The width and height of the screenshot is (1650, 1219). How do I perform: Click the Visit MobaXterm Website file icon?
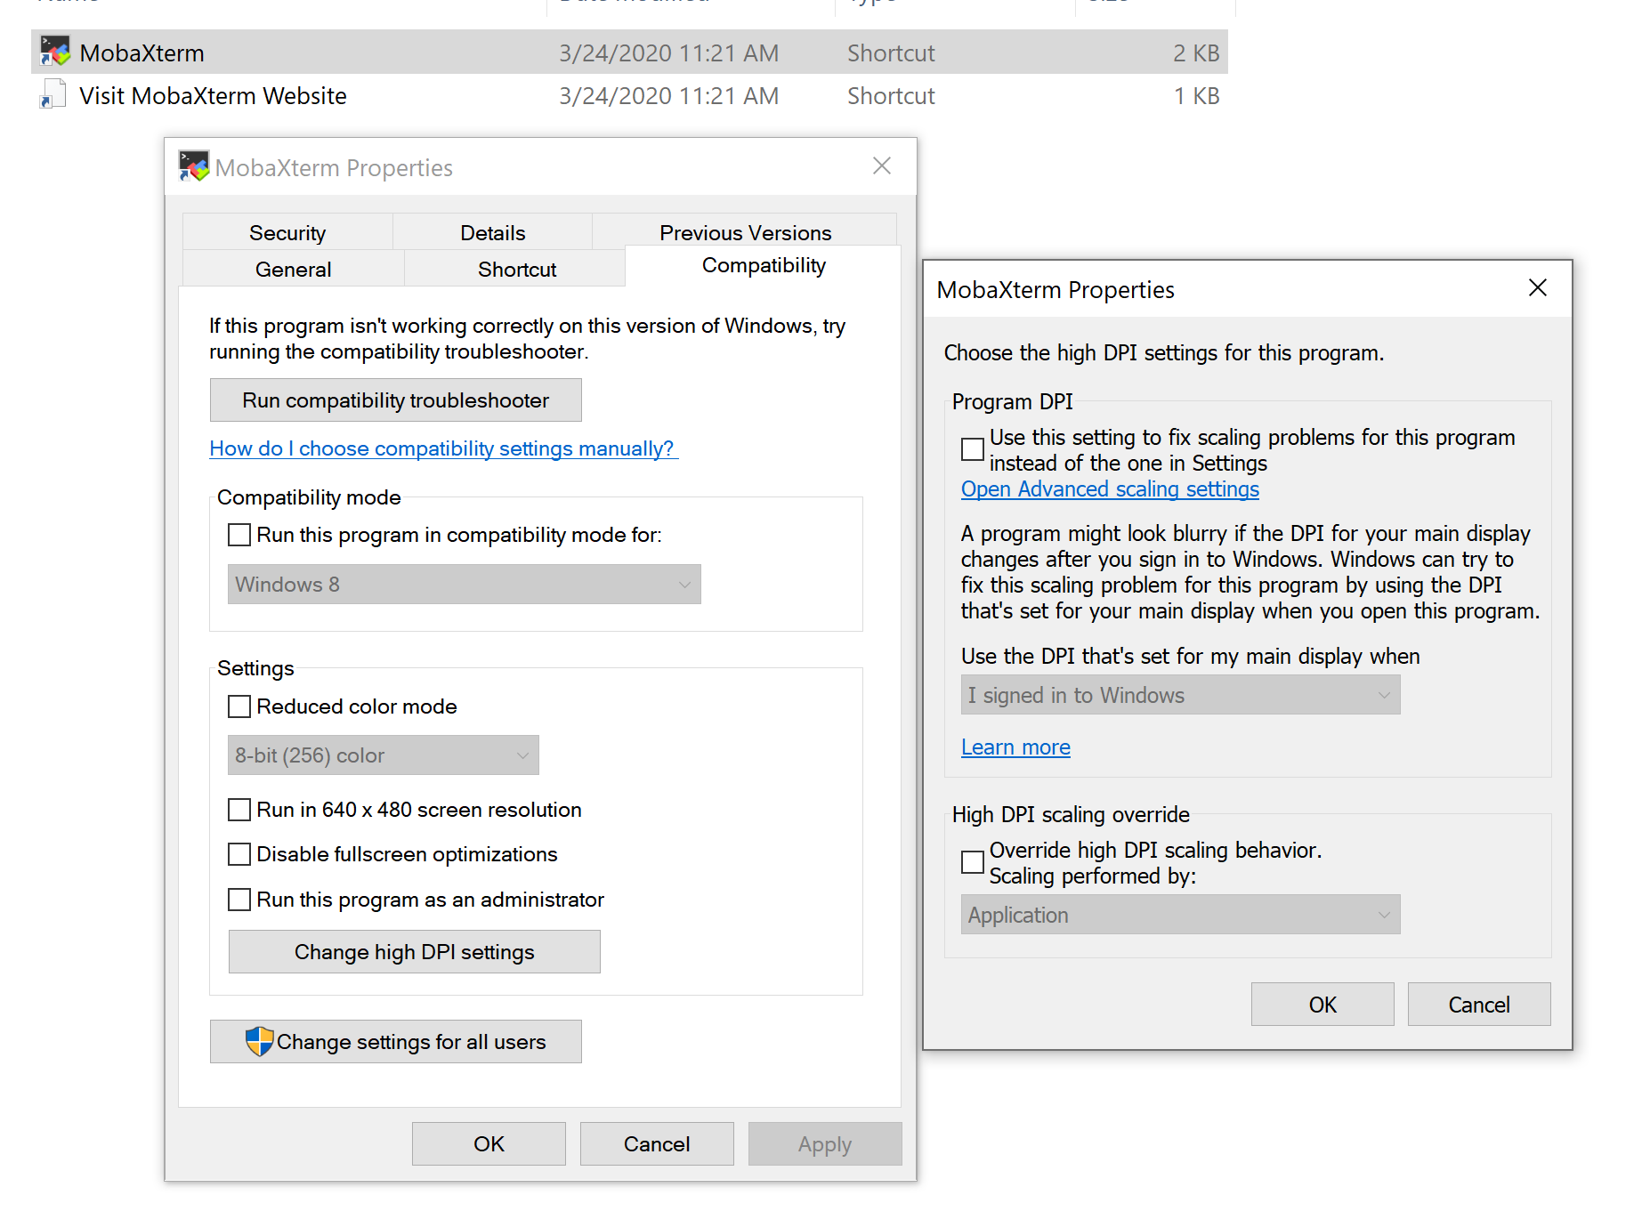click(52, 93)
